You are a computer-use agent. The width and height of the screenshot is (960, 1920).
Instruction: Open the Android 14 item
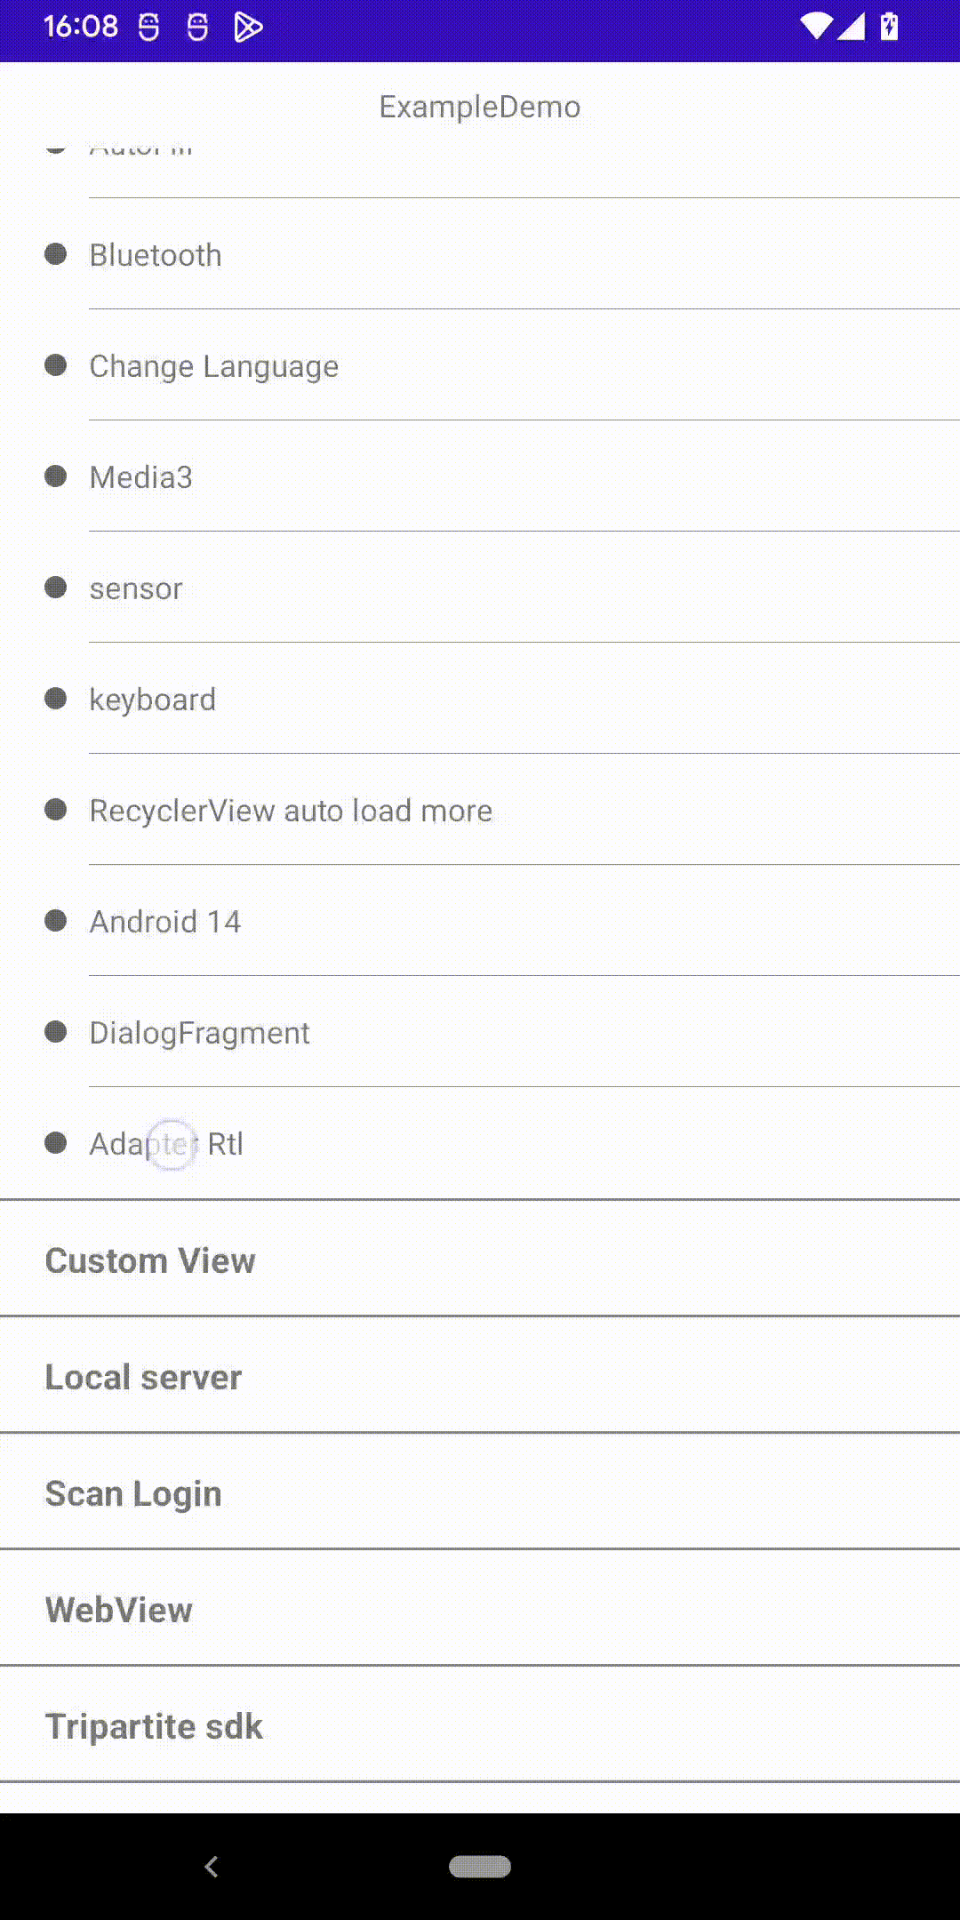480,922
